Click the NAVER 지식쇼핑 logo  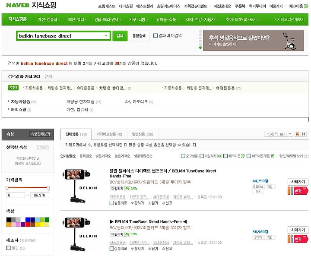[x=31, y=5]
